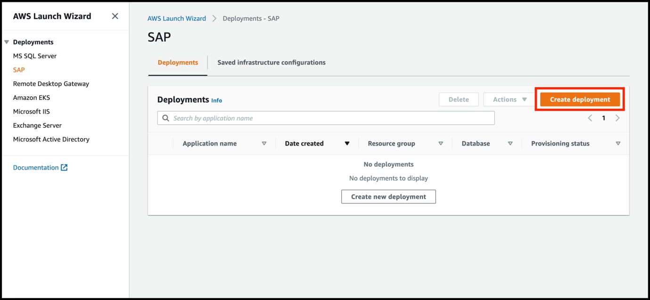650x300 pixels.
Task: Open the Provisioning status filter icon
Action: [618, 143]
